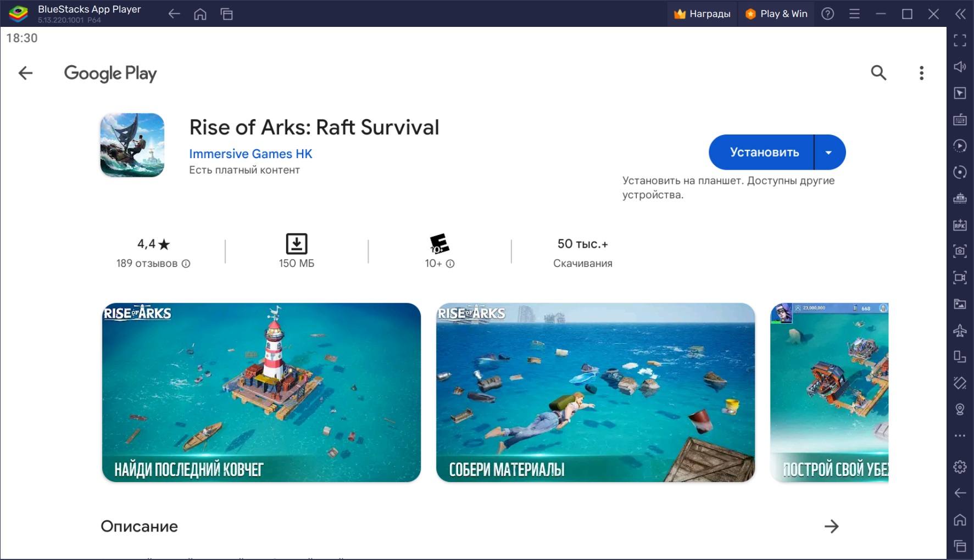Screen dimensions: 974x560
Task: Open the 'Собери материалы' screenshot
Action: [x=595, y=393]
